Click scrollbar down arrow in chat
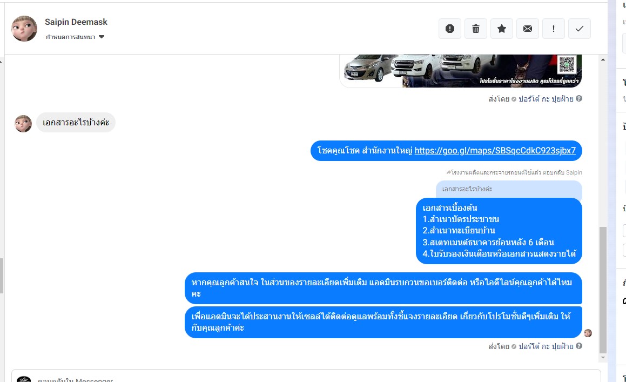The height and width of the screenshot is (382, 626). [x=603, y=358]
